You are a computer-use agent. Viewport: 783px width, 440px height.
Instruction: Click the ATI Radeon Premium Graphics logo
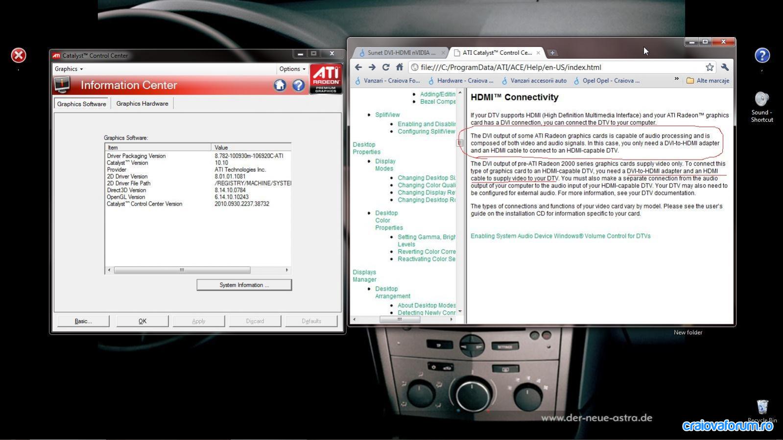coord(326,79)
